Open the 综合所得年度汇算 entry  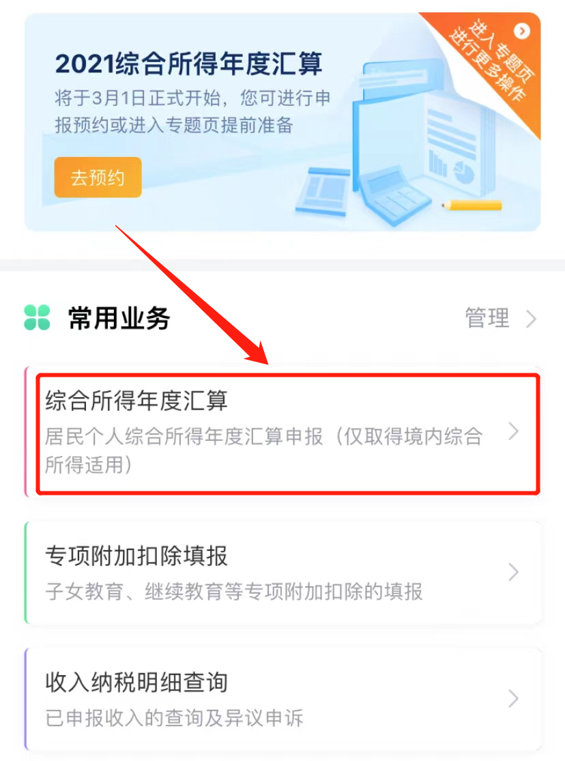[282, 431]
